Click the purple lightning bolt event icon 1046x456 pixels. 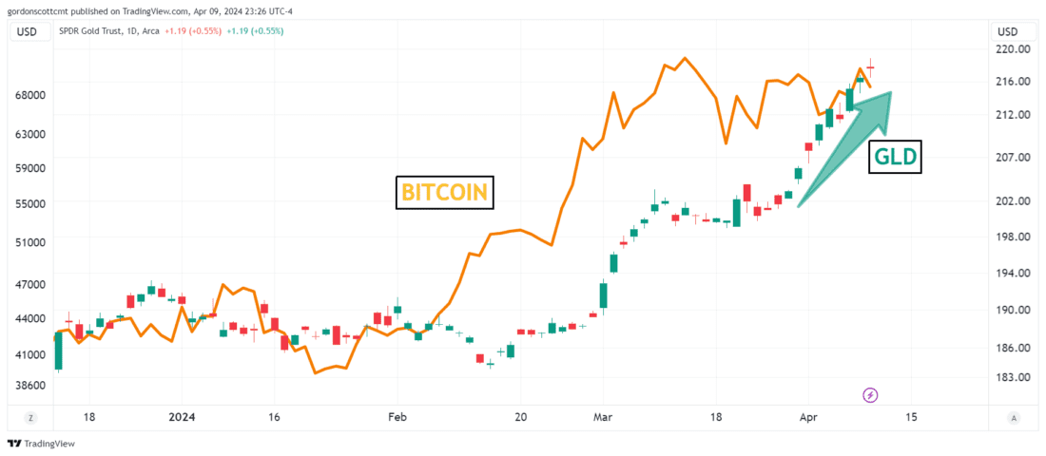point(869,394)
